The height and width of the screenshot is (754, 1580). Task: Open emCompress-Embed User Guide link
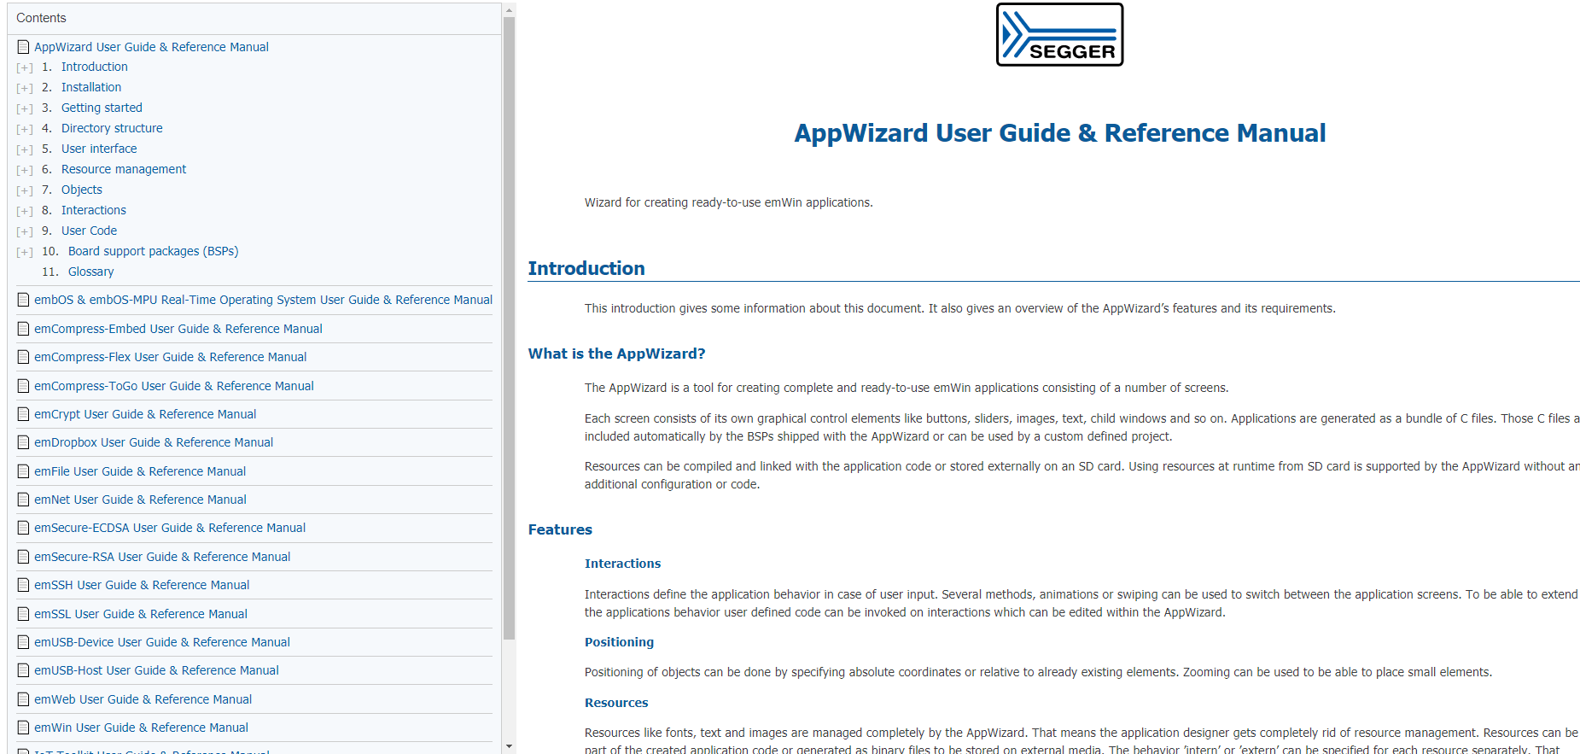point(178,329)
